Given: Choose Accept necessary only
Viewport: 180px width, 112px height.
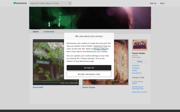Looking at the screenshot, I should pos(89,74).
